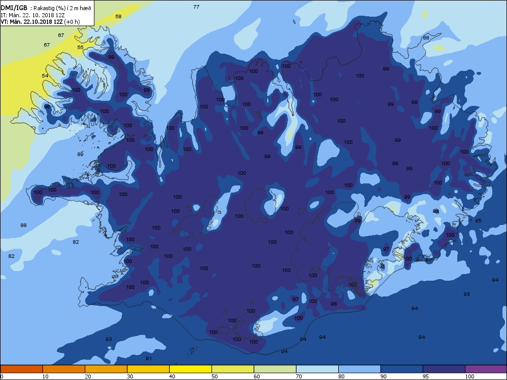Click the legend tick label 60

pos(257,376)
